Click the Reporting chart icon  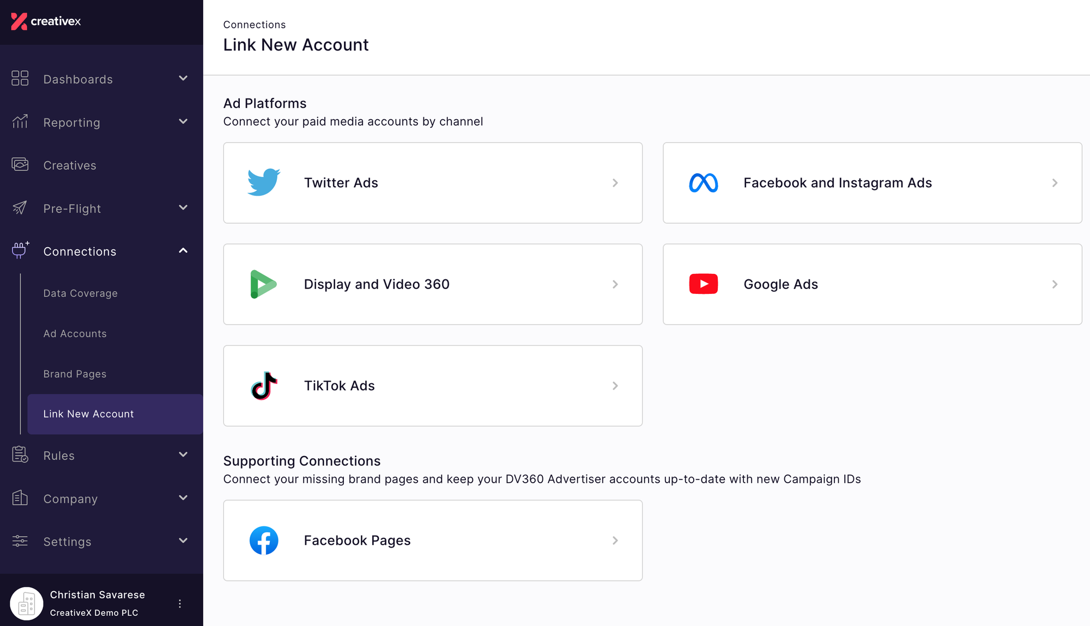pyautogui.click(x=20, y=121)
